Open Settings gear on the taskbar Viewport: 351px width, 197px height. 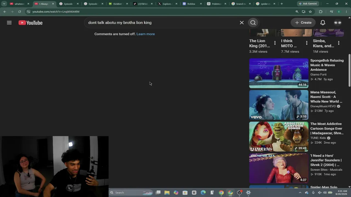click(x=248, y=193)
